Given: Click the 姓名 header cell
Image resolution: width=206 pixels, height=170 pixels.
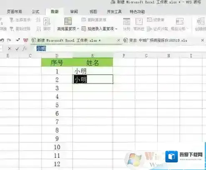Looking at the screenshot, I should tap(93, 62).
